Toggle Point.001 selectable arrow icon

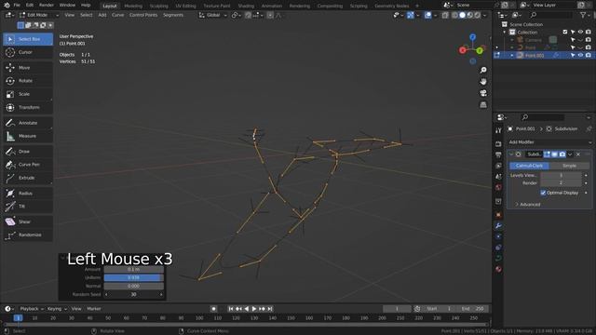coord(573,56)
